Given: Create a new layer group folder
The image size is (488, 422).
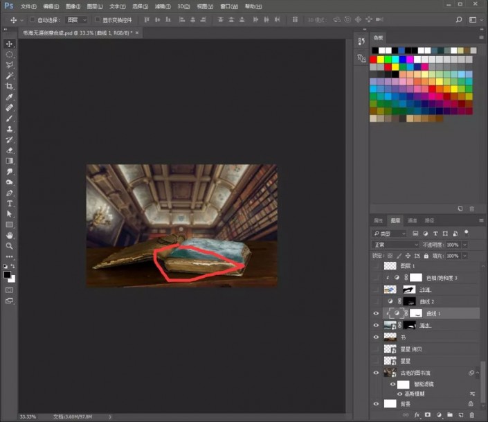Looking at the screenshot, I should pos(450,415).
